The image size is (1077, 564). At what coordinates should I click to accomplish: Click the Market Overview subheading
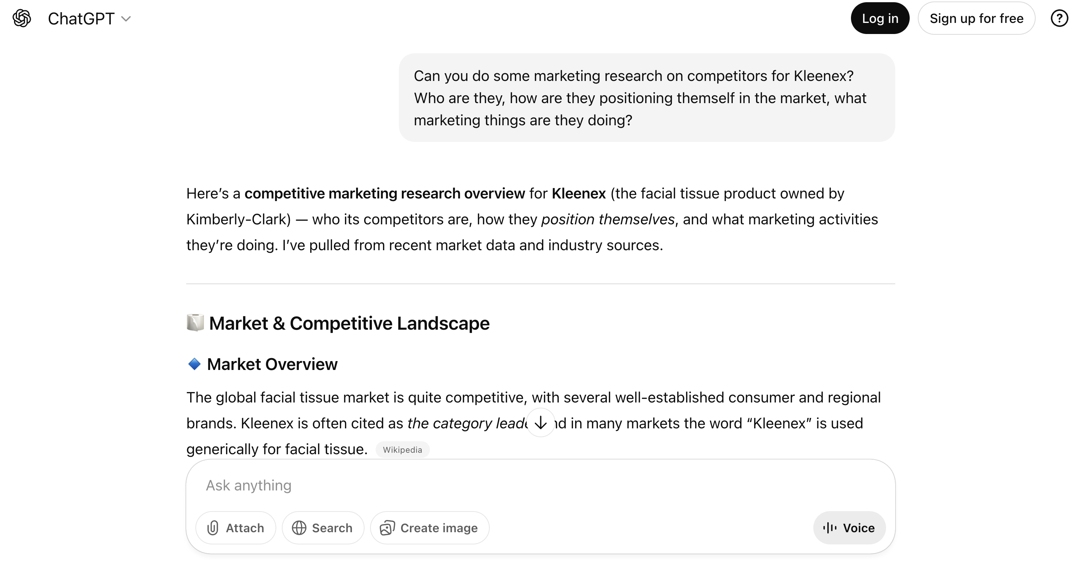point(272,364)
